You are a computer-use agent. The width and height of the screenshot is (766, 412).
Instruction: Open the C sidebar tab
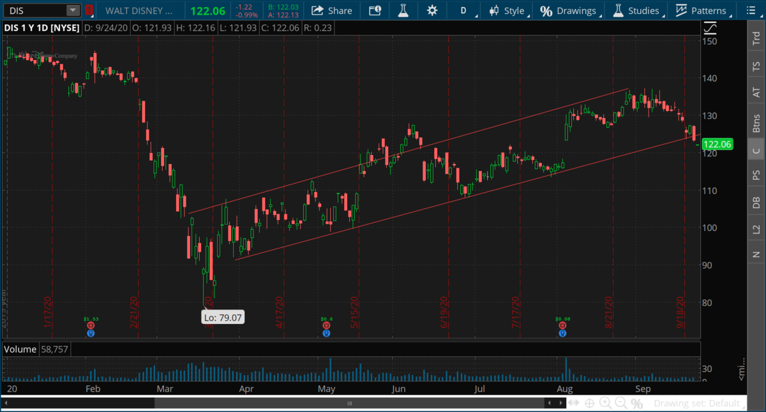tap(756, 151)
